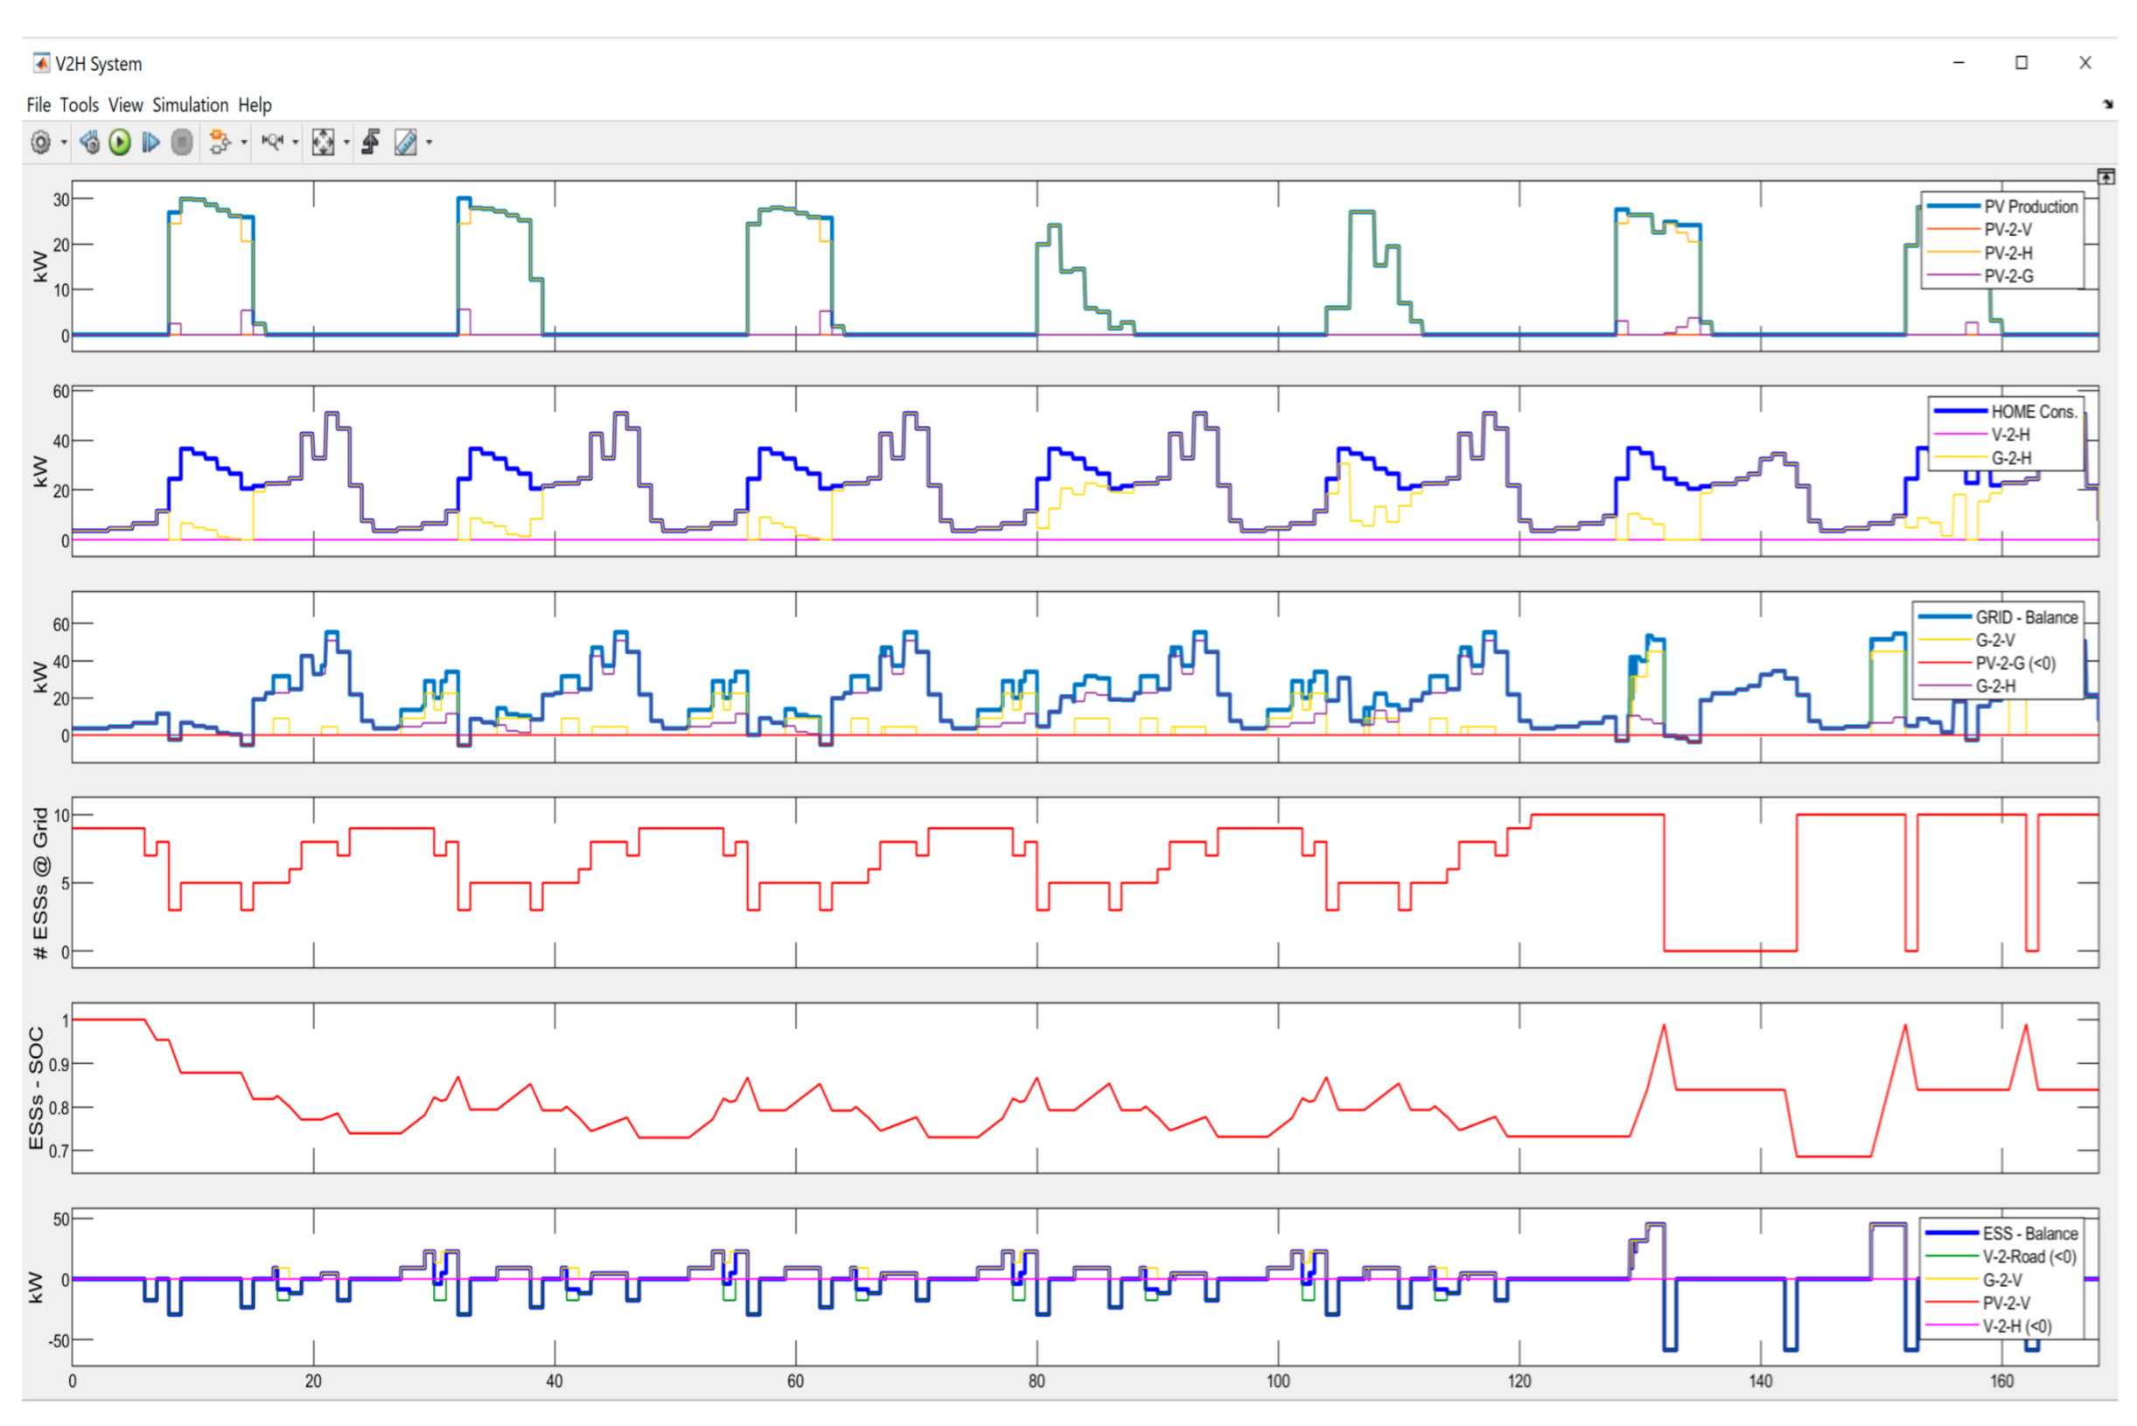Click Highlight Simulink block icon
The height and width of the screenshot is (1426, 2137).
click(x=220, y=143)
